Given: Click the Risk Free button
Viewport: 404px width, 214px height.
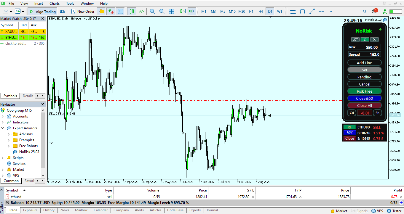Looking at the screenshot, I should click(365, 91).
